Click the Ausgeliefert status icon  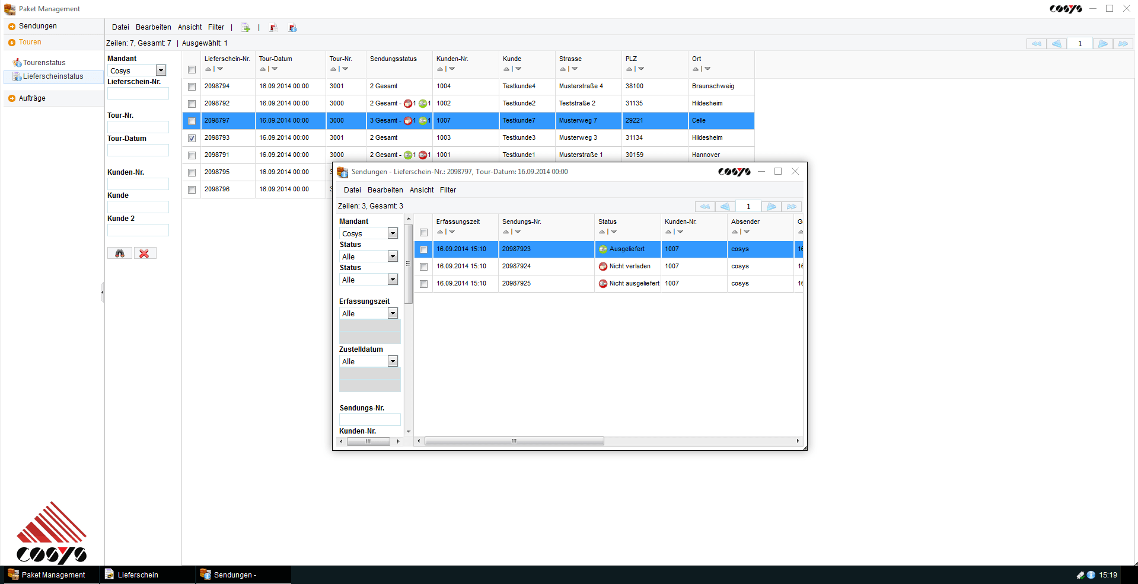tap(603, 249)
